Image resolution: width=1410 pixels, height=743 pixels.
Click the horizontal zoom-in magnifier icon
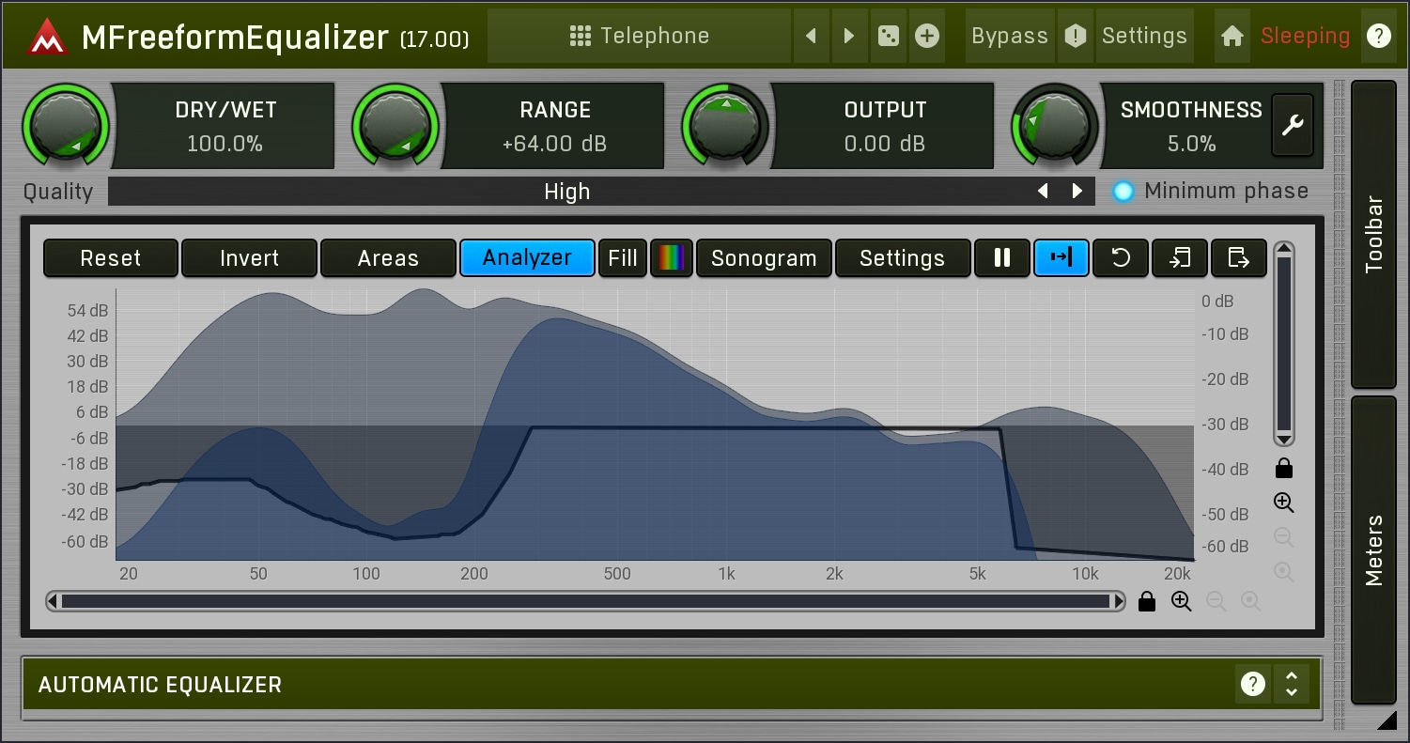[1182, 601]
